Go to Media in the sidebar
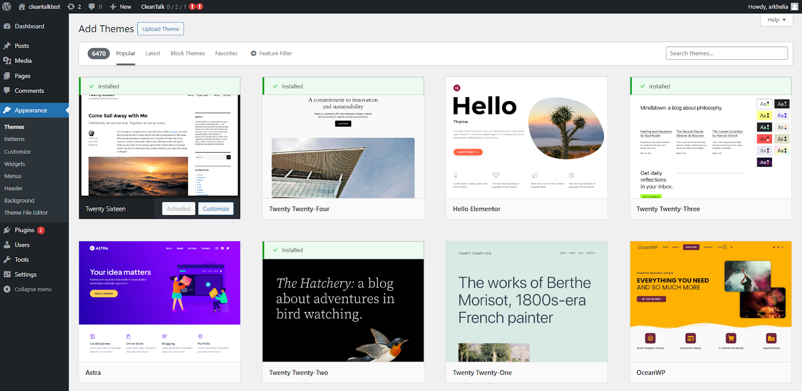The height and width of the screenshot is (391, 802). [23, 61]
